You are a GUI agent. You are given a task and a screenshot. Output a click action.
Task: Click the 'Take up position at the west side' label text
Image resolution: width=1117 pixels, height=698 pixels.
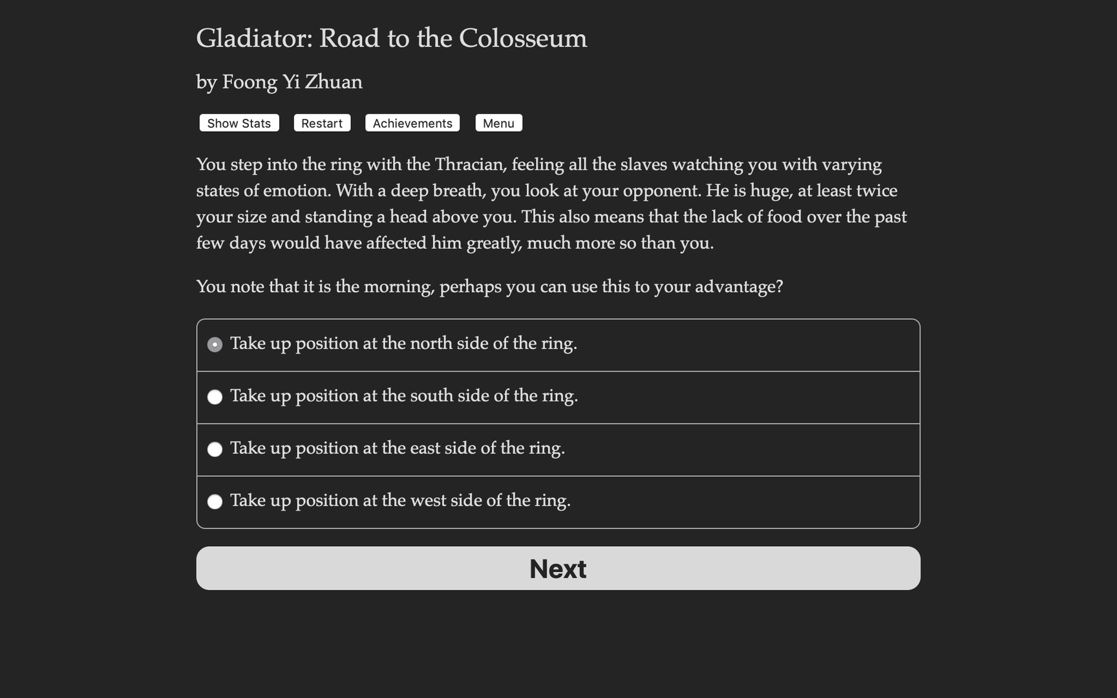pyautogui.click(x=401, y=501)
